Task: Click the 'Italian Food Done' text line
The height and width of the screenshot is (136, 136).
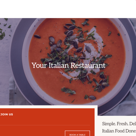Action: coord(119,131)
